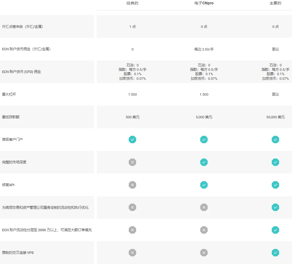This screenshot has width=292, height=264.
Task: Click the 修复API checkmark under 电子CNpro
Action: (x=204, y=185)
